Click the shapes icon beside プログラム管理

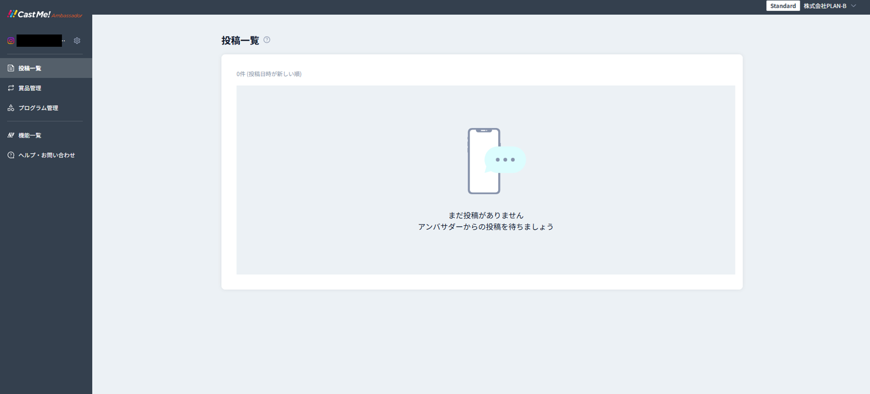point(11,108)
